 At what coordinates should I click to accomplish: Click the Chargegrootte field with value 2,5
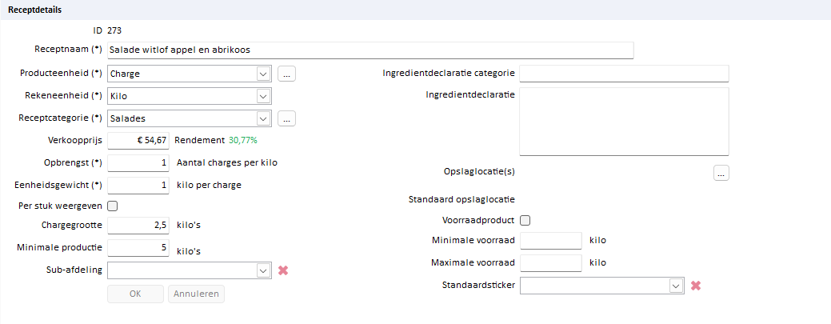(138, 226)
